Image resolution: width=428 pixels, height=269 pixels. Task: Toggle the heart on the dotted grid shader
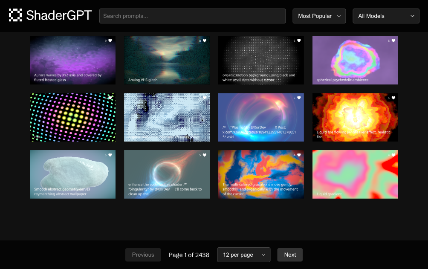110,98
